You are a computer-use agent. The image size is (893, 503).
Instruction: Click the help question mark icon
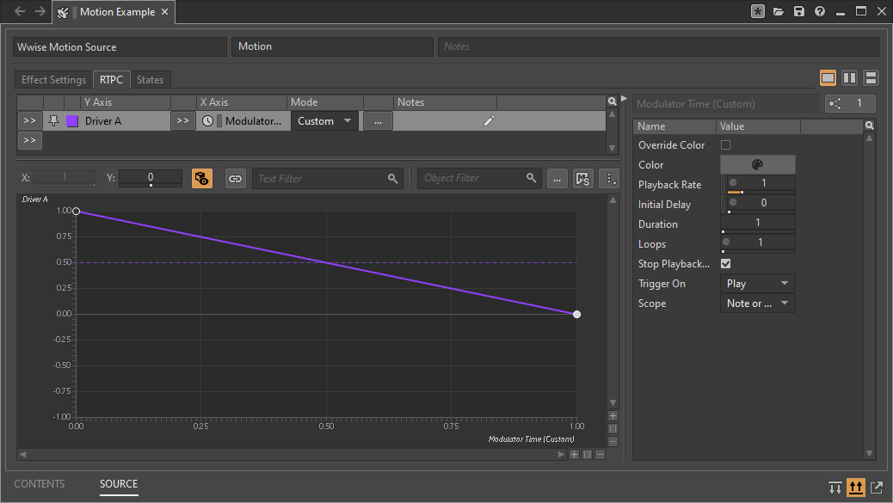click(x=820, y=11)
